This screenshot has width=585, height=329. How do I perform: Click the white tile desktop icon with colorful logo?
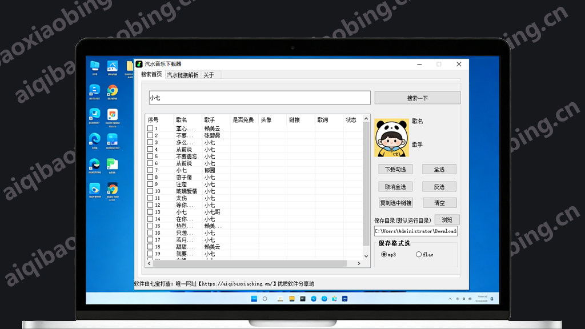tap(113, 114)
